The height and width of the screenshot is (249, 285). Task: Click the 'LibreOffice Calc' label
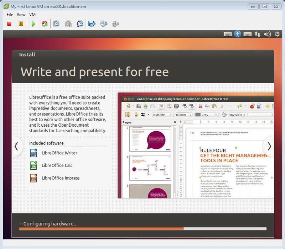57,165
